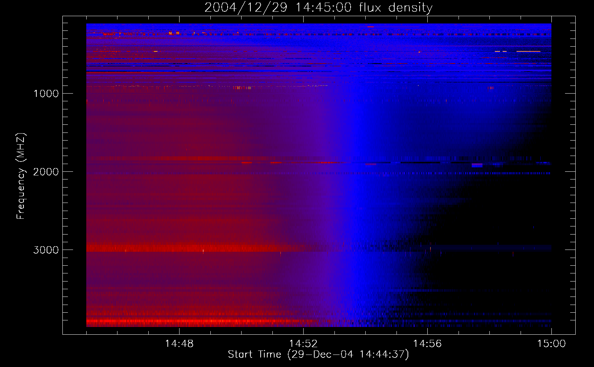Click the 2000 frequency tick label
The width and height of the screenshot is (594, 367).
(46, 172)
